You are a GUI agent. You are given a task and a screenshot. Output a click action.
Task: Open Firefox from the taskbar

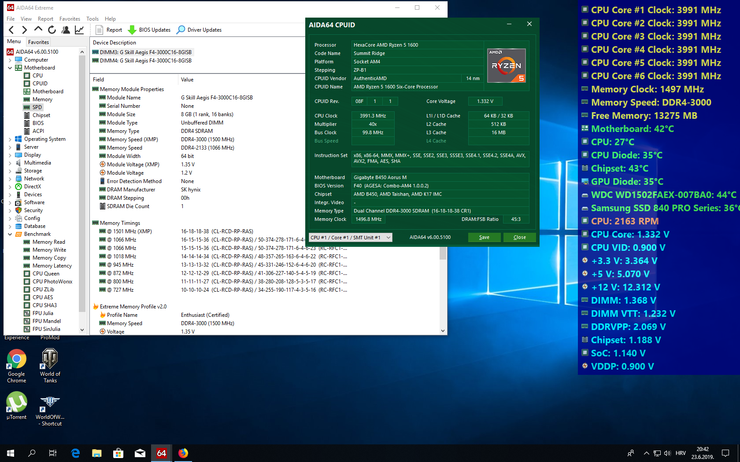183,453
